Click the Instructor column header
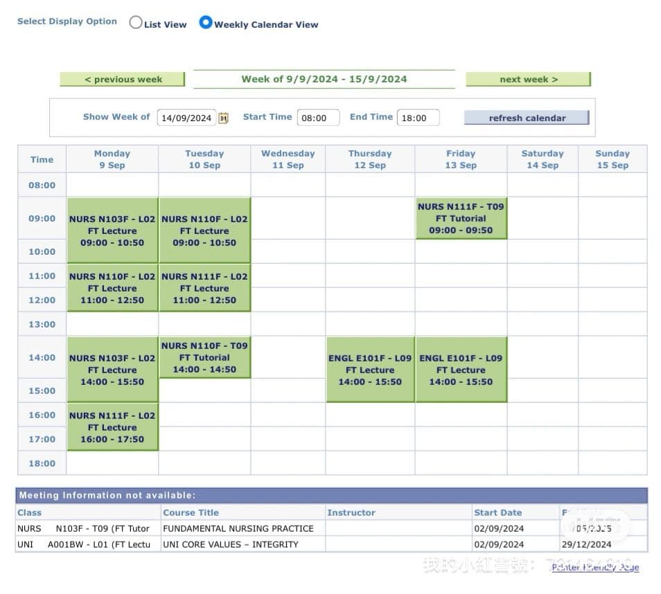 351,513
